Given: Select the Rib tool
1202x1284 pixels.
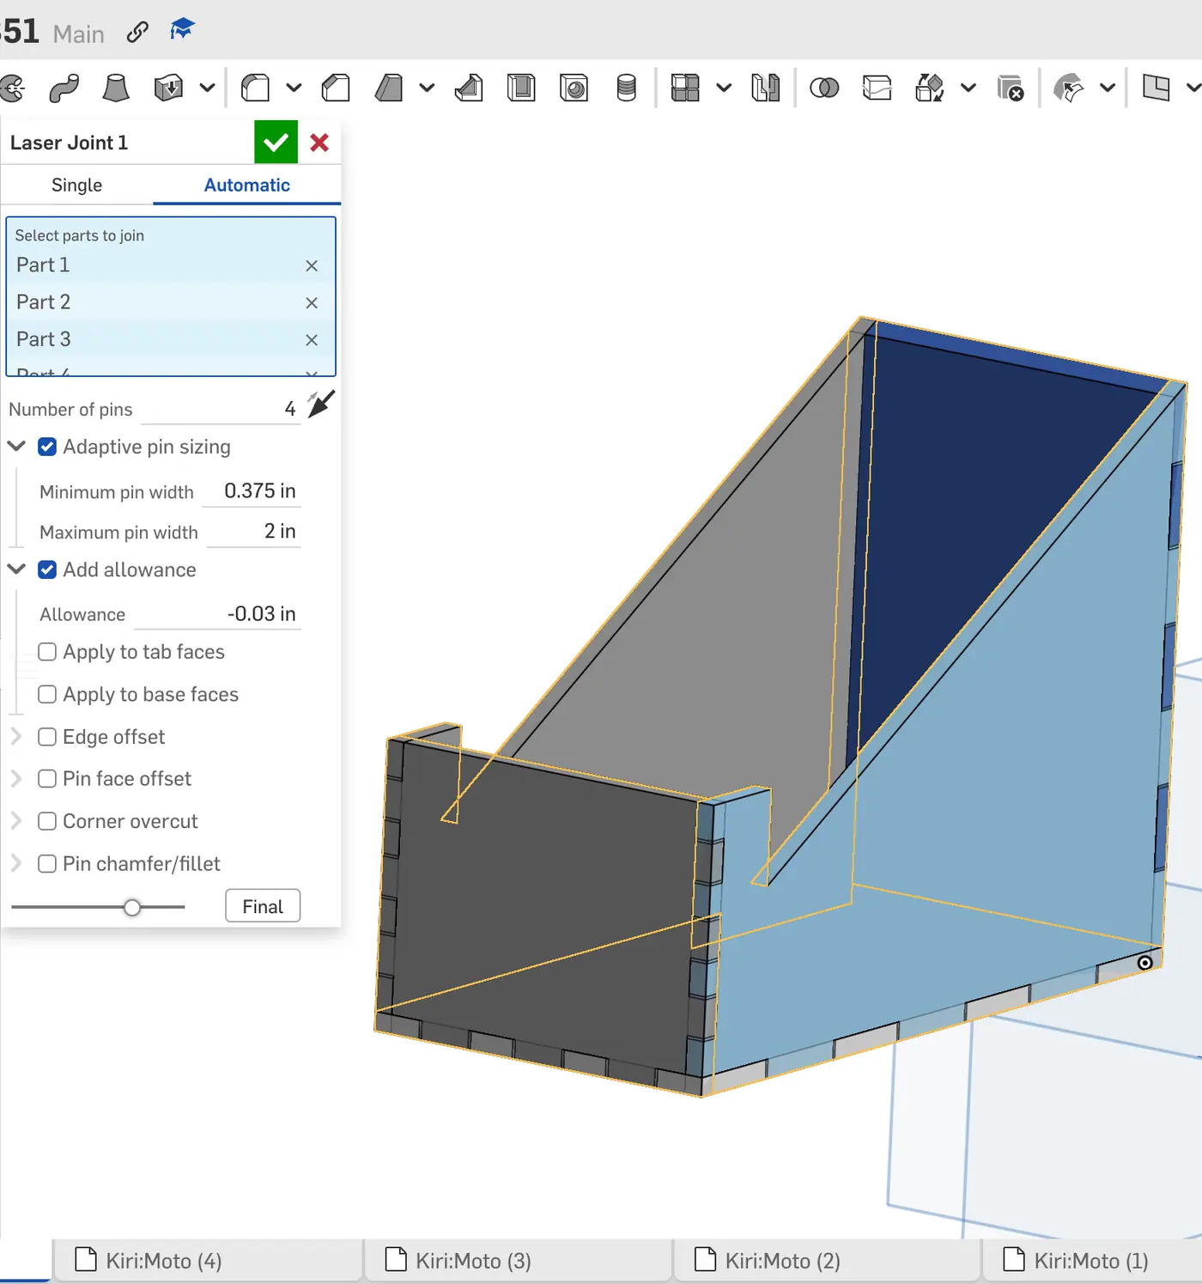Looking at the screenshot, I should tap(469, 88).
